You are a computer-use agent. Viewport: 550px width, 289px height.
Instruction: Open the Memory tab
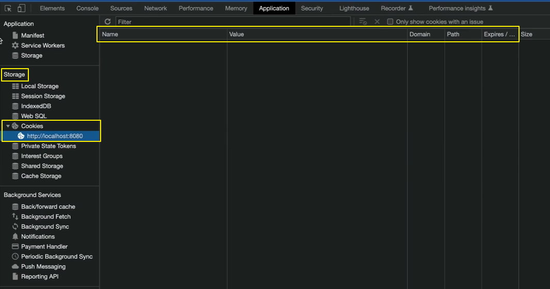click(236, 8)
